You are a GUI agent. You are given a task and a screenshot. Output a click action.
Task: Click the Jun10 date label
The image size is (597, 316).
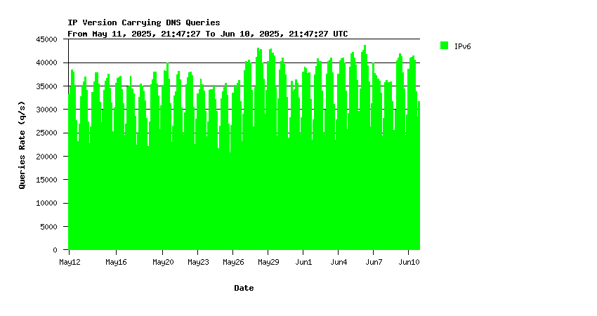[409, 262]
